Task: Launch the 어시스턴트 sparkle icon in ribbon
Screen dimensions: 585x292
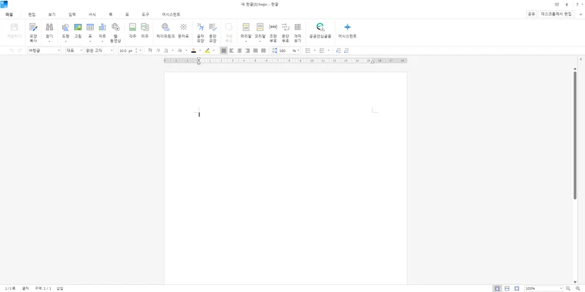Action: pyautogui.click(x=348, y=31)
